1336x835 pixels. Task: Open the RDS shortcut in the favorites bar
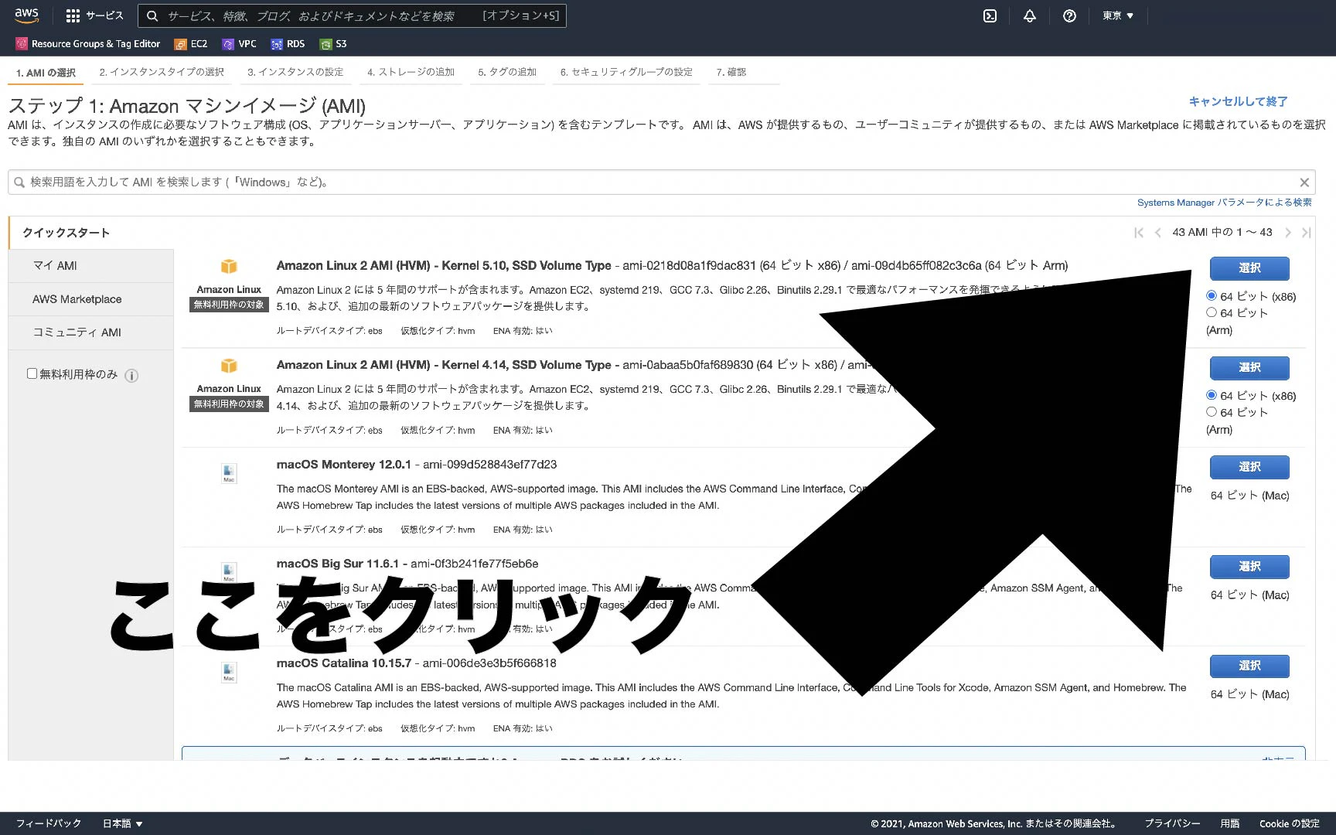tap(288, 44)
